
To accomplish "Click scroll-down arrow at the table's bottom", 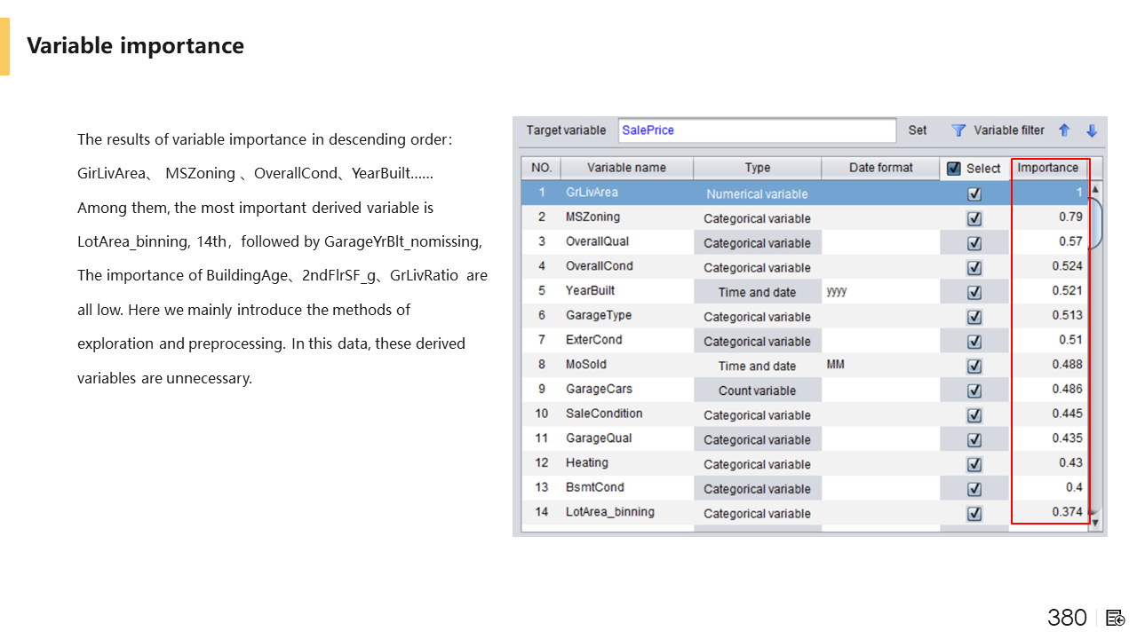I will (1095, 523).
